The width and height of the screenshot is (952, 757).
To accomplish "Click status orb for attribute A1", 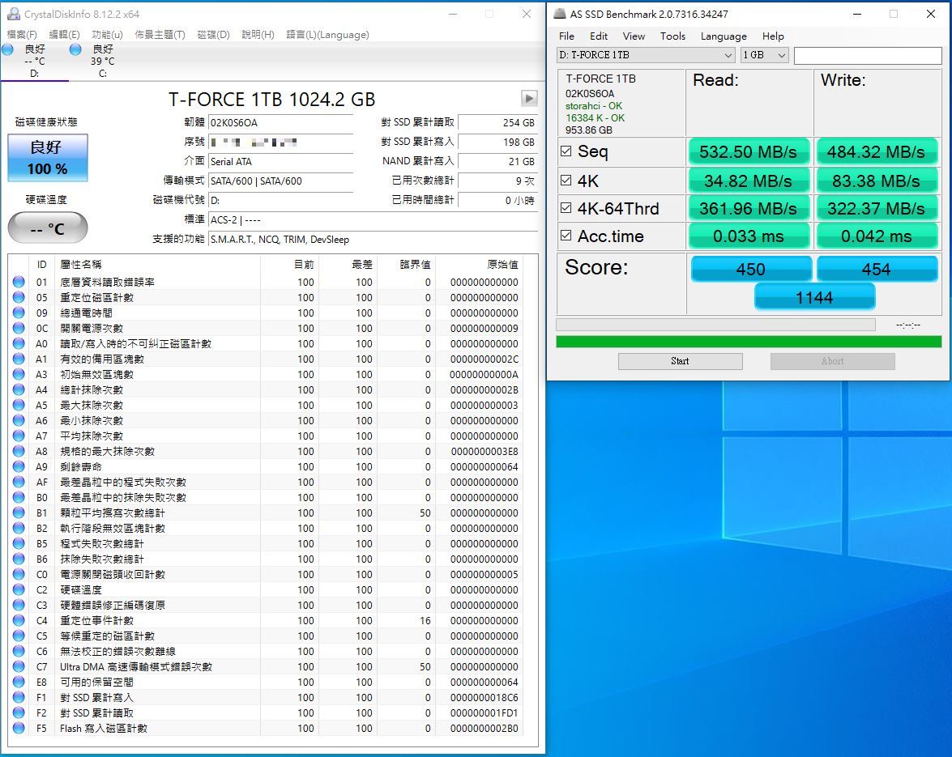I will [x=19, y=359].
